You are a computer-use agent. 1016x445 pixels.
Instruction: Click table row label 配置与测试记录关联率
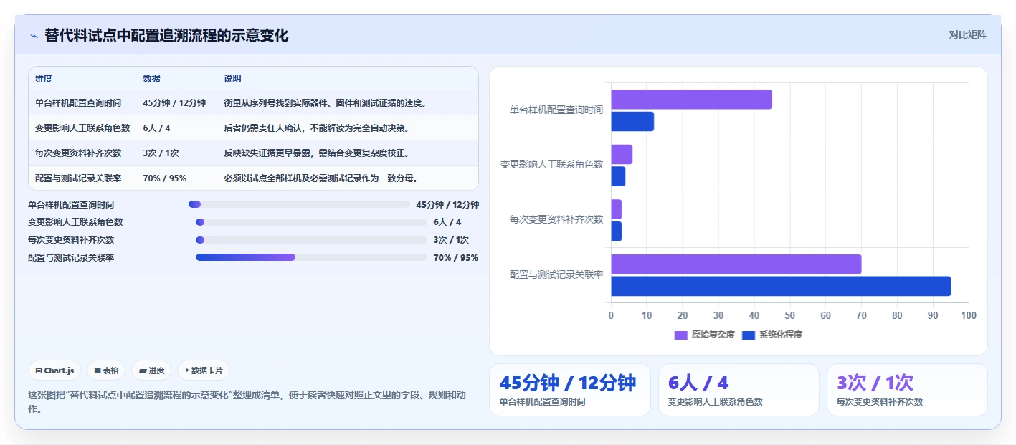[x=78, y=178]
